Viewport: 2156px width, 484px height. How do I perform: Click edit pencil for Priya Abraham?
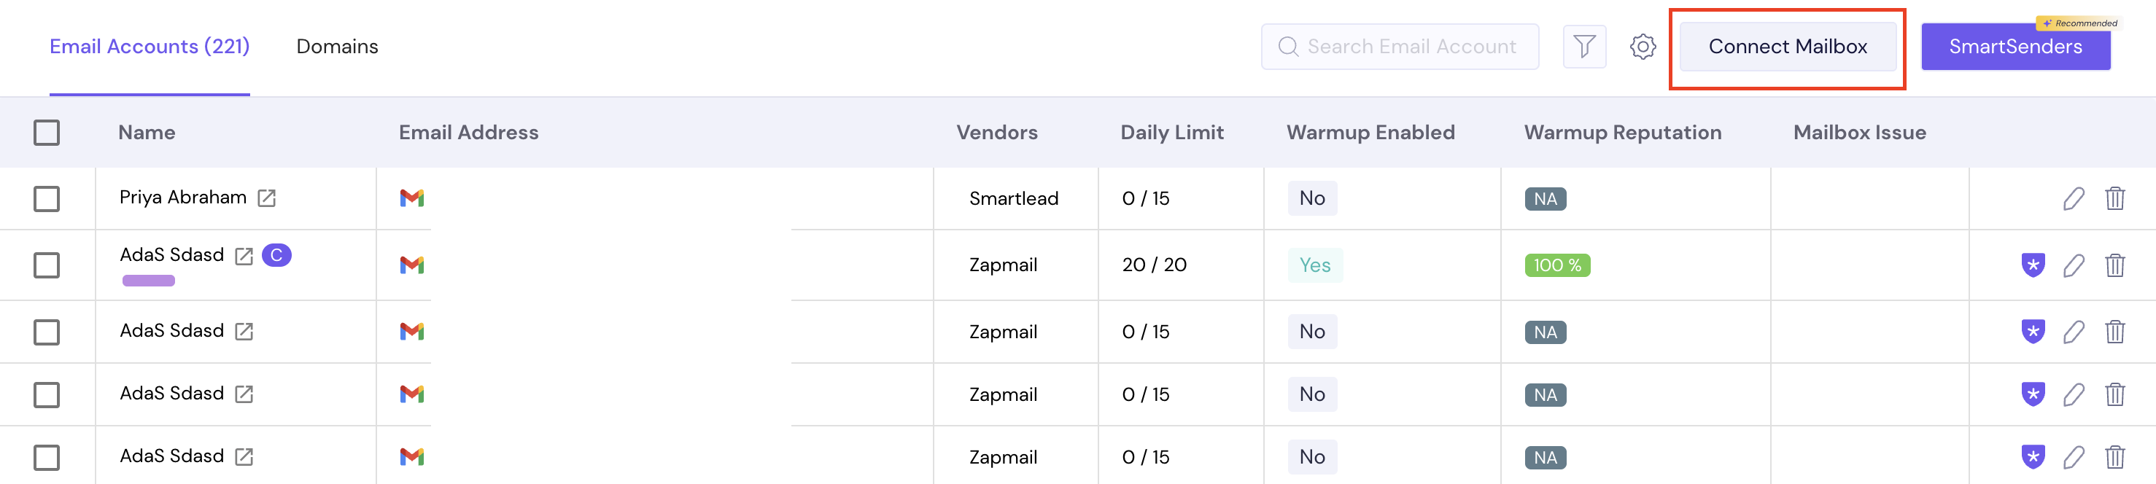tap(2073, 199)
